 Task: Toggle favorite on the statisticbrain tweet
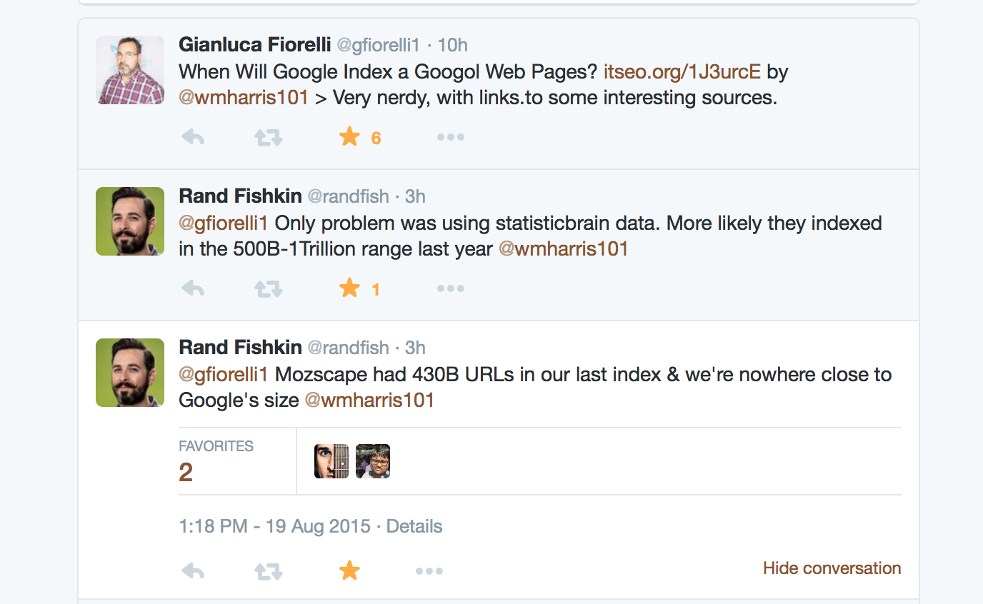[349, 288]
